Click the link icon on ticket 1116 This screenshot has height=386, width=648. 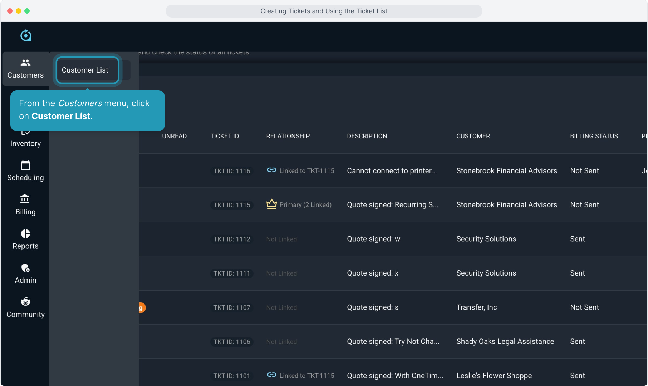(271, 170)
